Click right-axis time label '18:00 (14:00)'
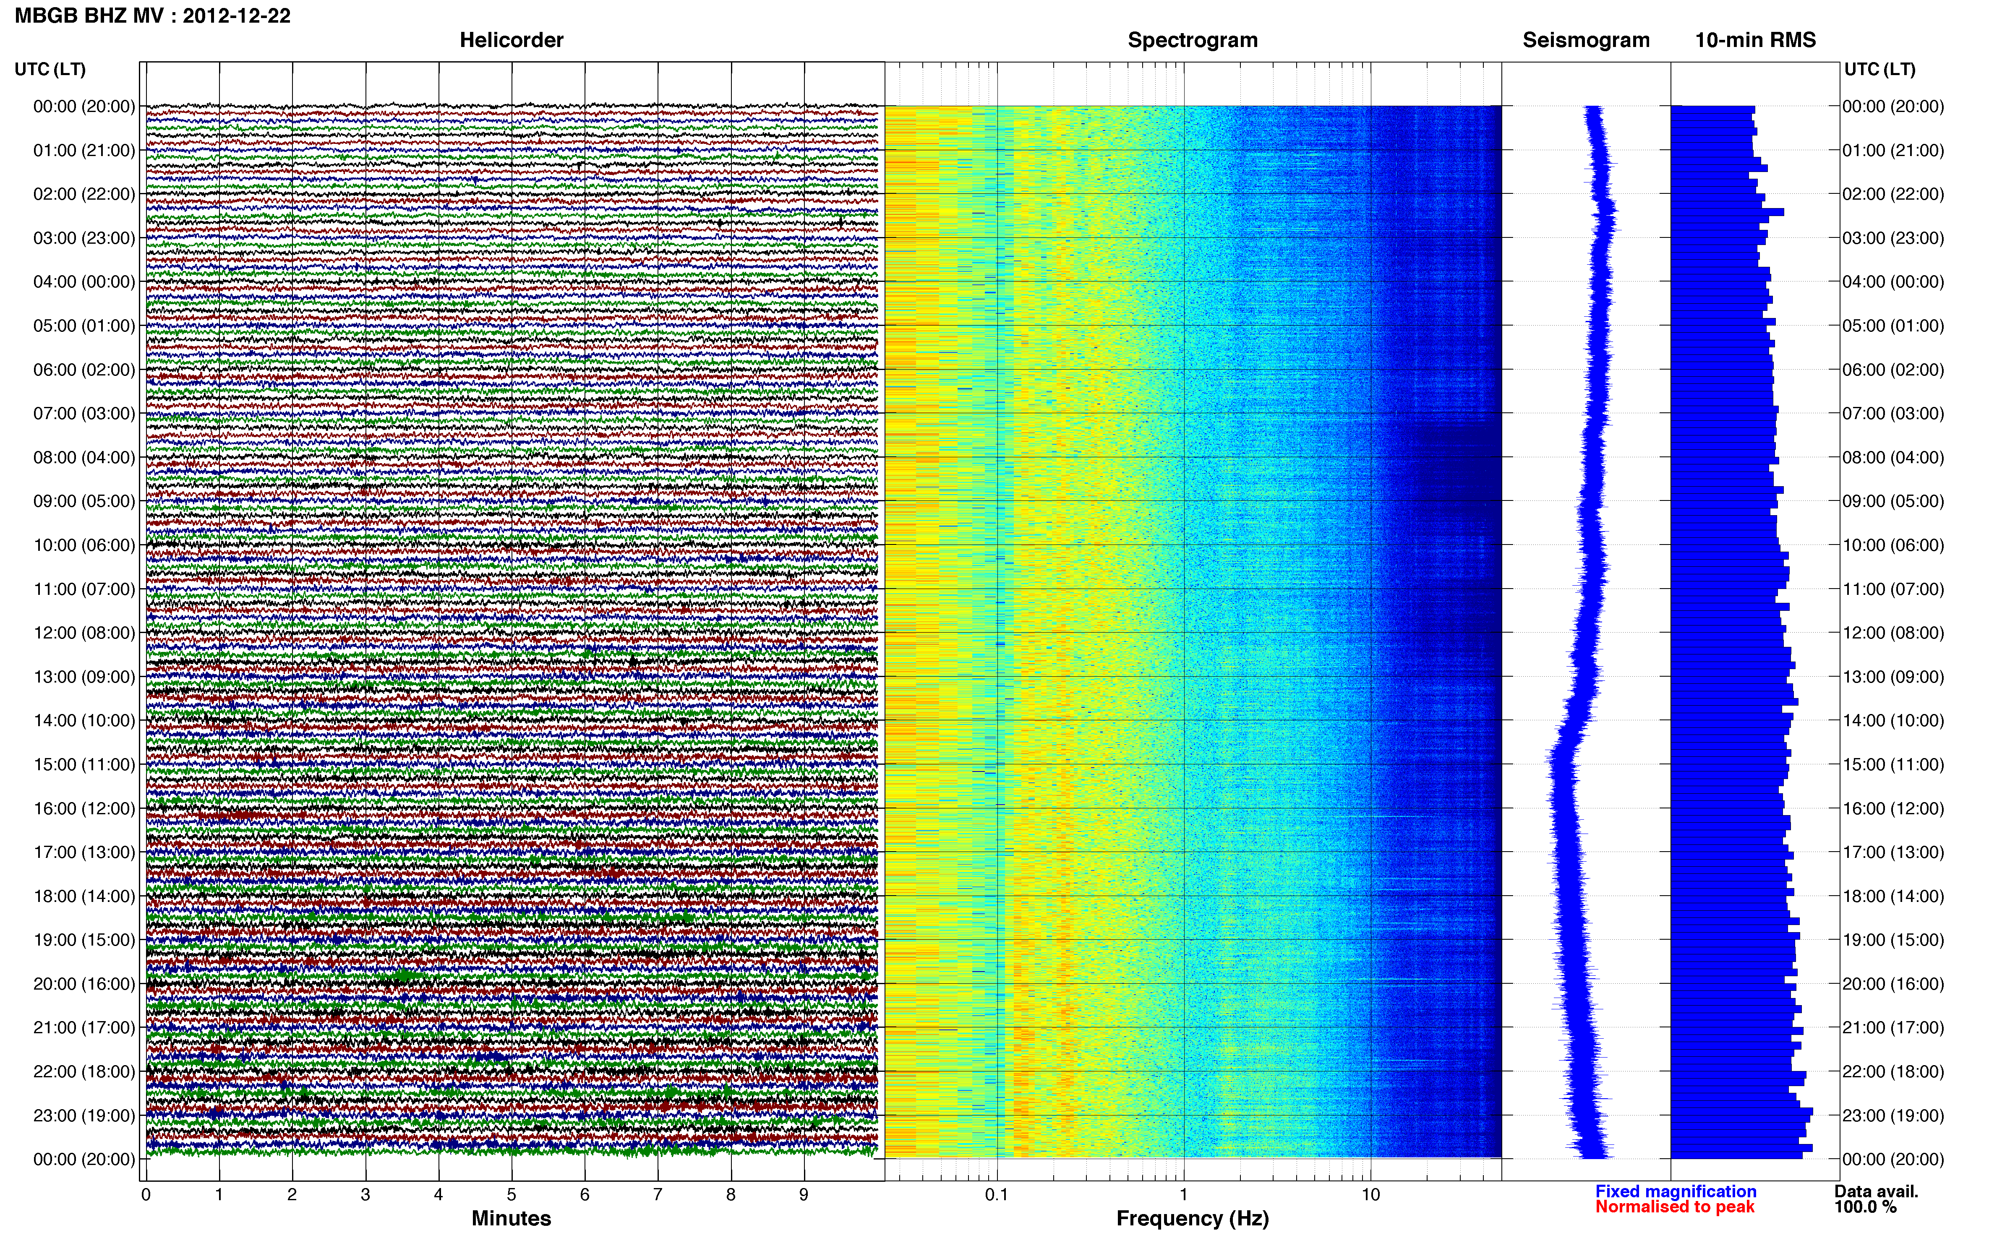This screenshot has width=1989, height=1243. (x=1893, y=896)
